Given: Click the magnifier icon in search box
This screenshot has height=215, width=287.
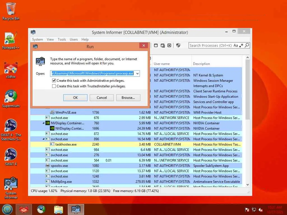Looking at the screenshot, I should tap(247, 45).
